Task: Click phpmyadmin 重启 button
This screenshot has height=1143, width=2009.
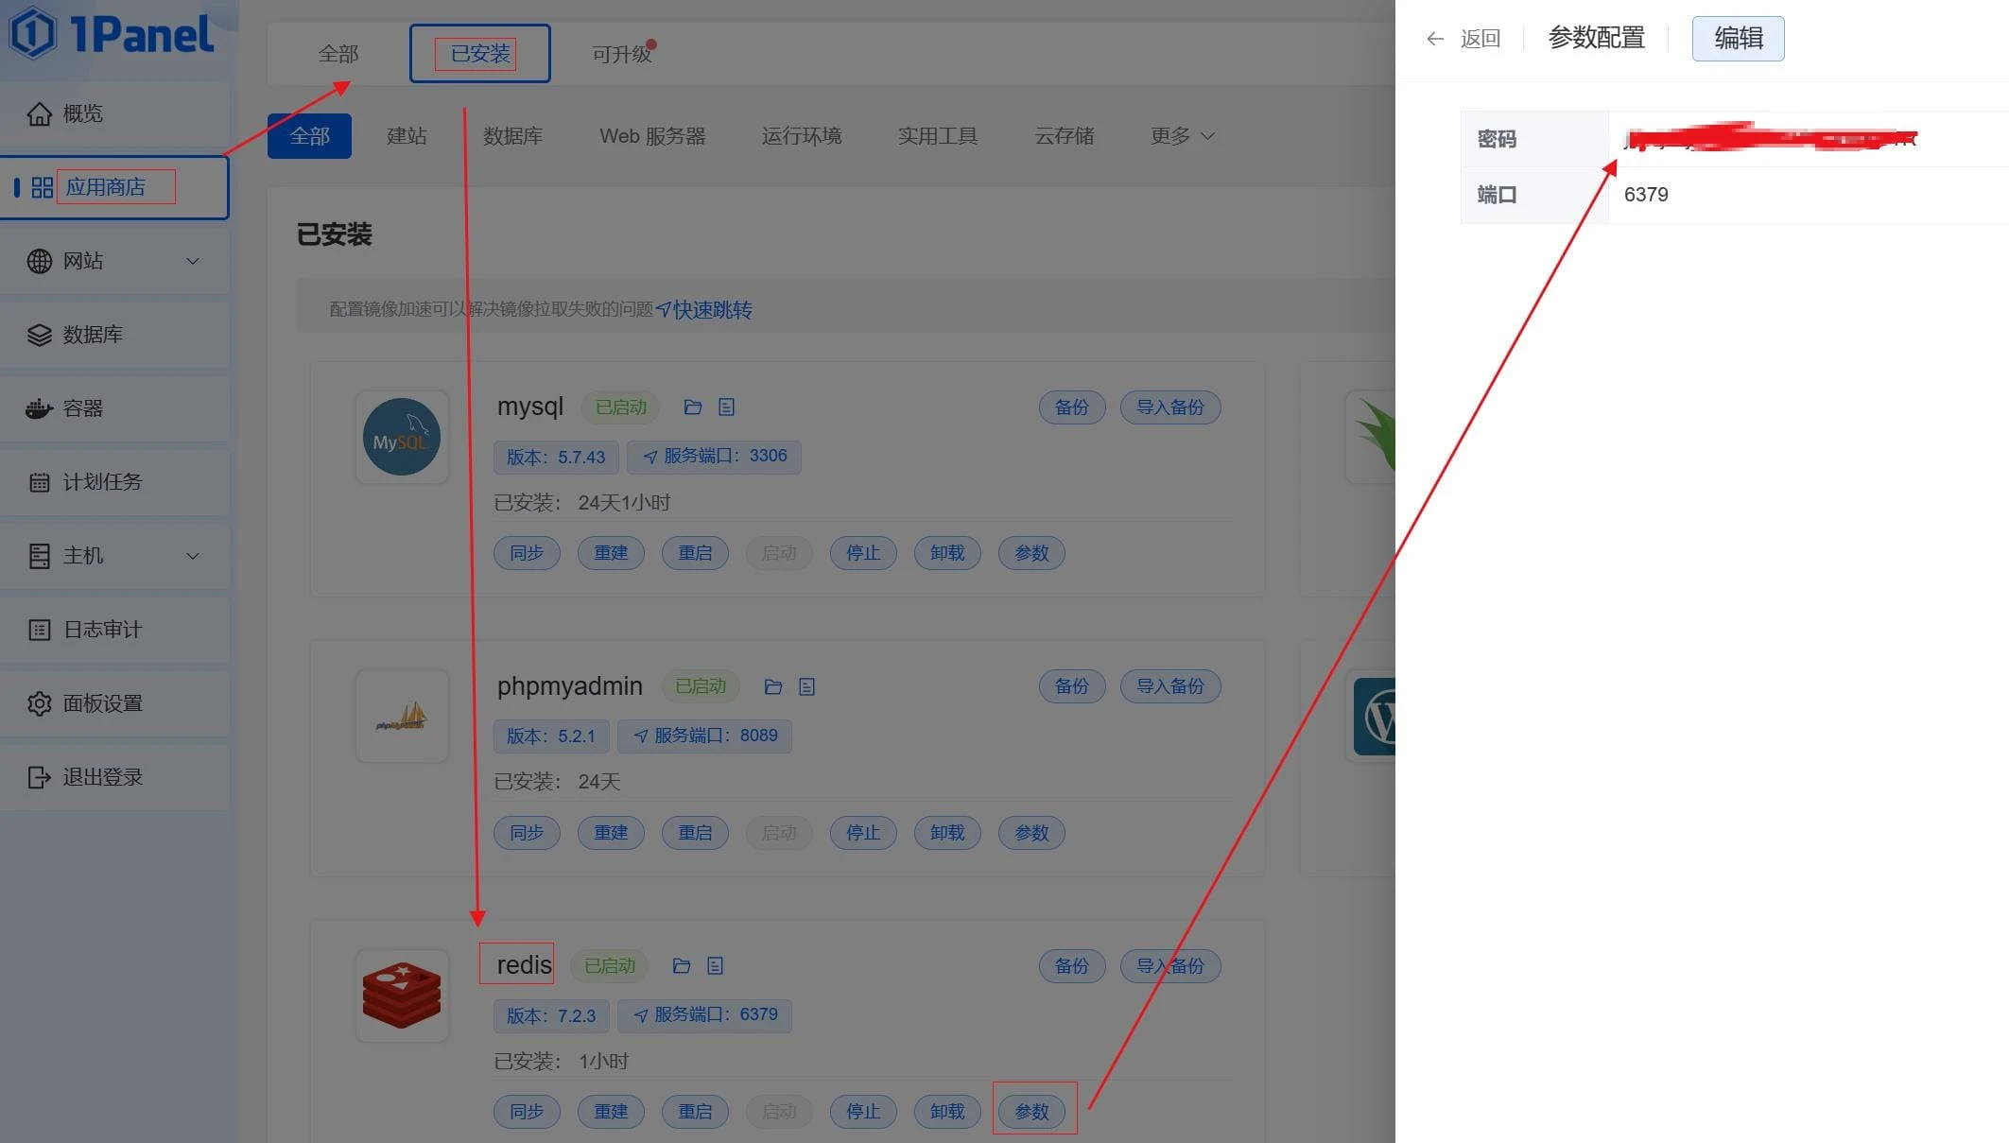Action: [695, 833]
